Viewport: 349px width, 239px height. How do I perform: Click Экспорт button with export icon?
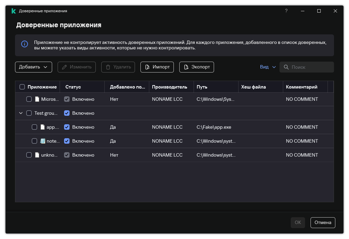197,67
